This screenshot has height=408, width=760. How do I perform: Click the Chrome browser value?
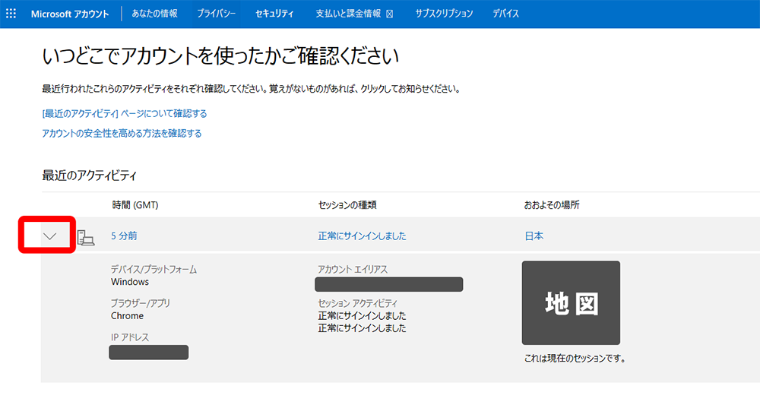click(x=127, y=316)
